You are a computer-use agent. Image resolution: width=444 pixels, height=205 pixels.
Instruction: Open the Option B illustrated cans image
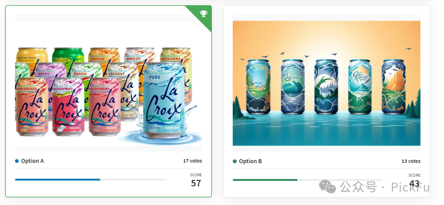click(x=326, y=83)
